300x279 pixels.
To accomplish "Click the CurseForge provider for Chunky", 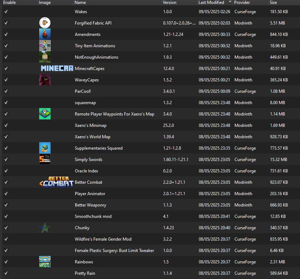I will tap(245, 228).
